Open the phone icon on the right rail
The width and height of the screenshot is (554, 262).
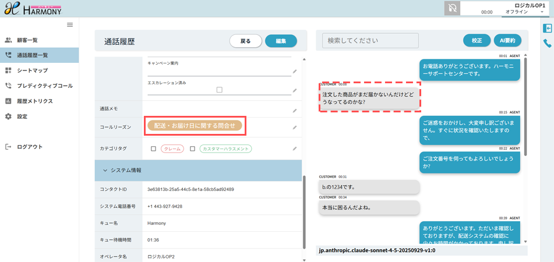(547, 43)
